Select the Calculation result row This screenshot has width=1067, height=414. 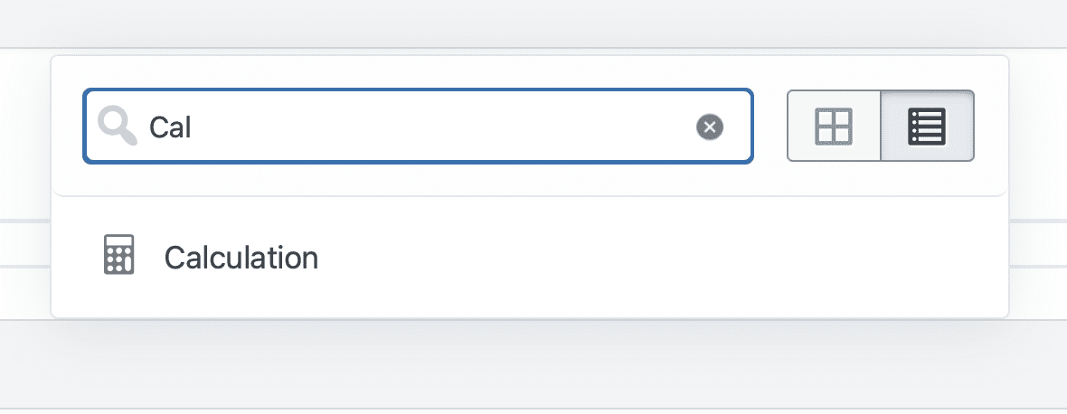(529, 258)
